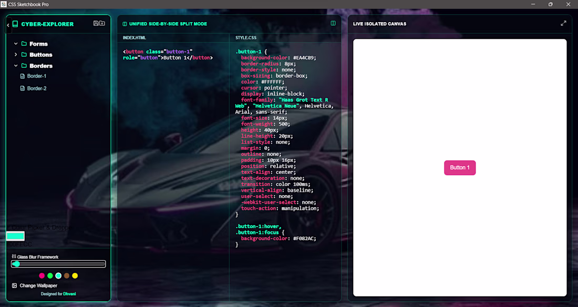The height and width of the screenshot is (307, 578).
Task: Click the LIVE ISOLATED CANVAS heading
Action: pos(380,24)
